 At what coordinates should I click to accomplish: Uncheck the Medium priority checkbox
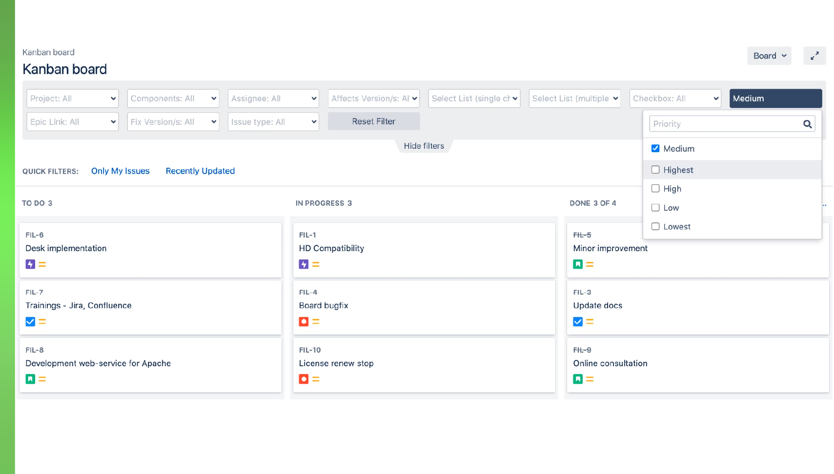coord(655,149)
